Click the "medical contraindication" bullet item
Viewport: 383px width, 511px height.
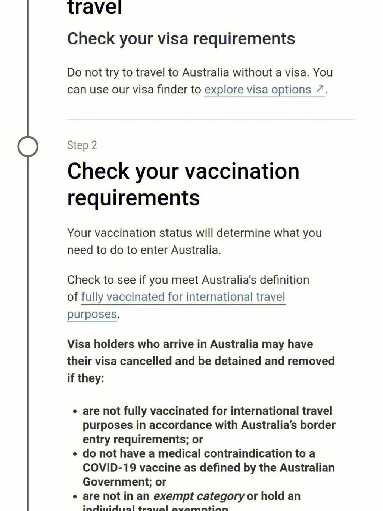click(209, 468)
